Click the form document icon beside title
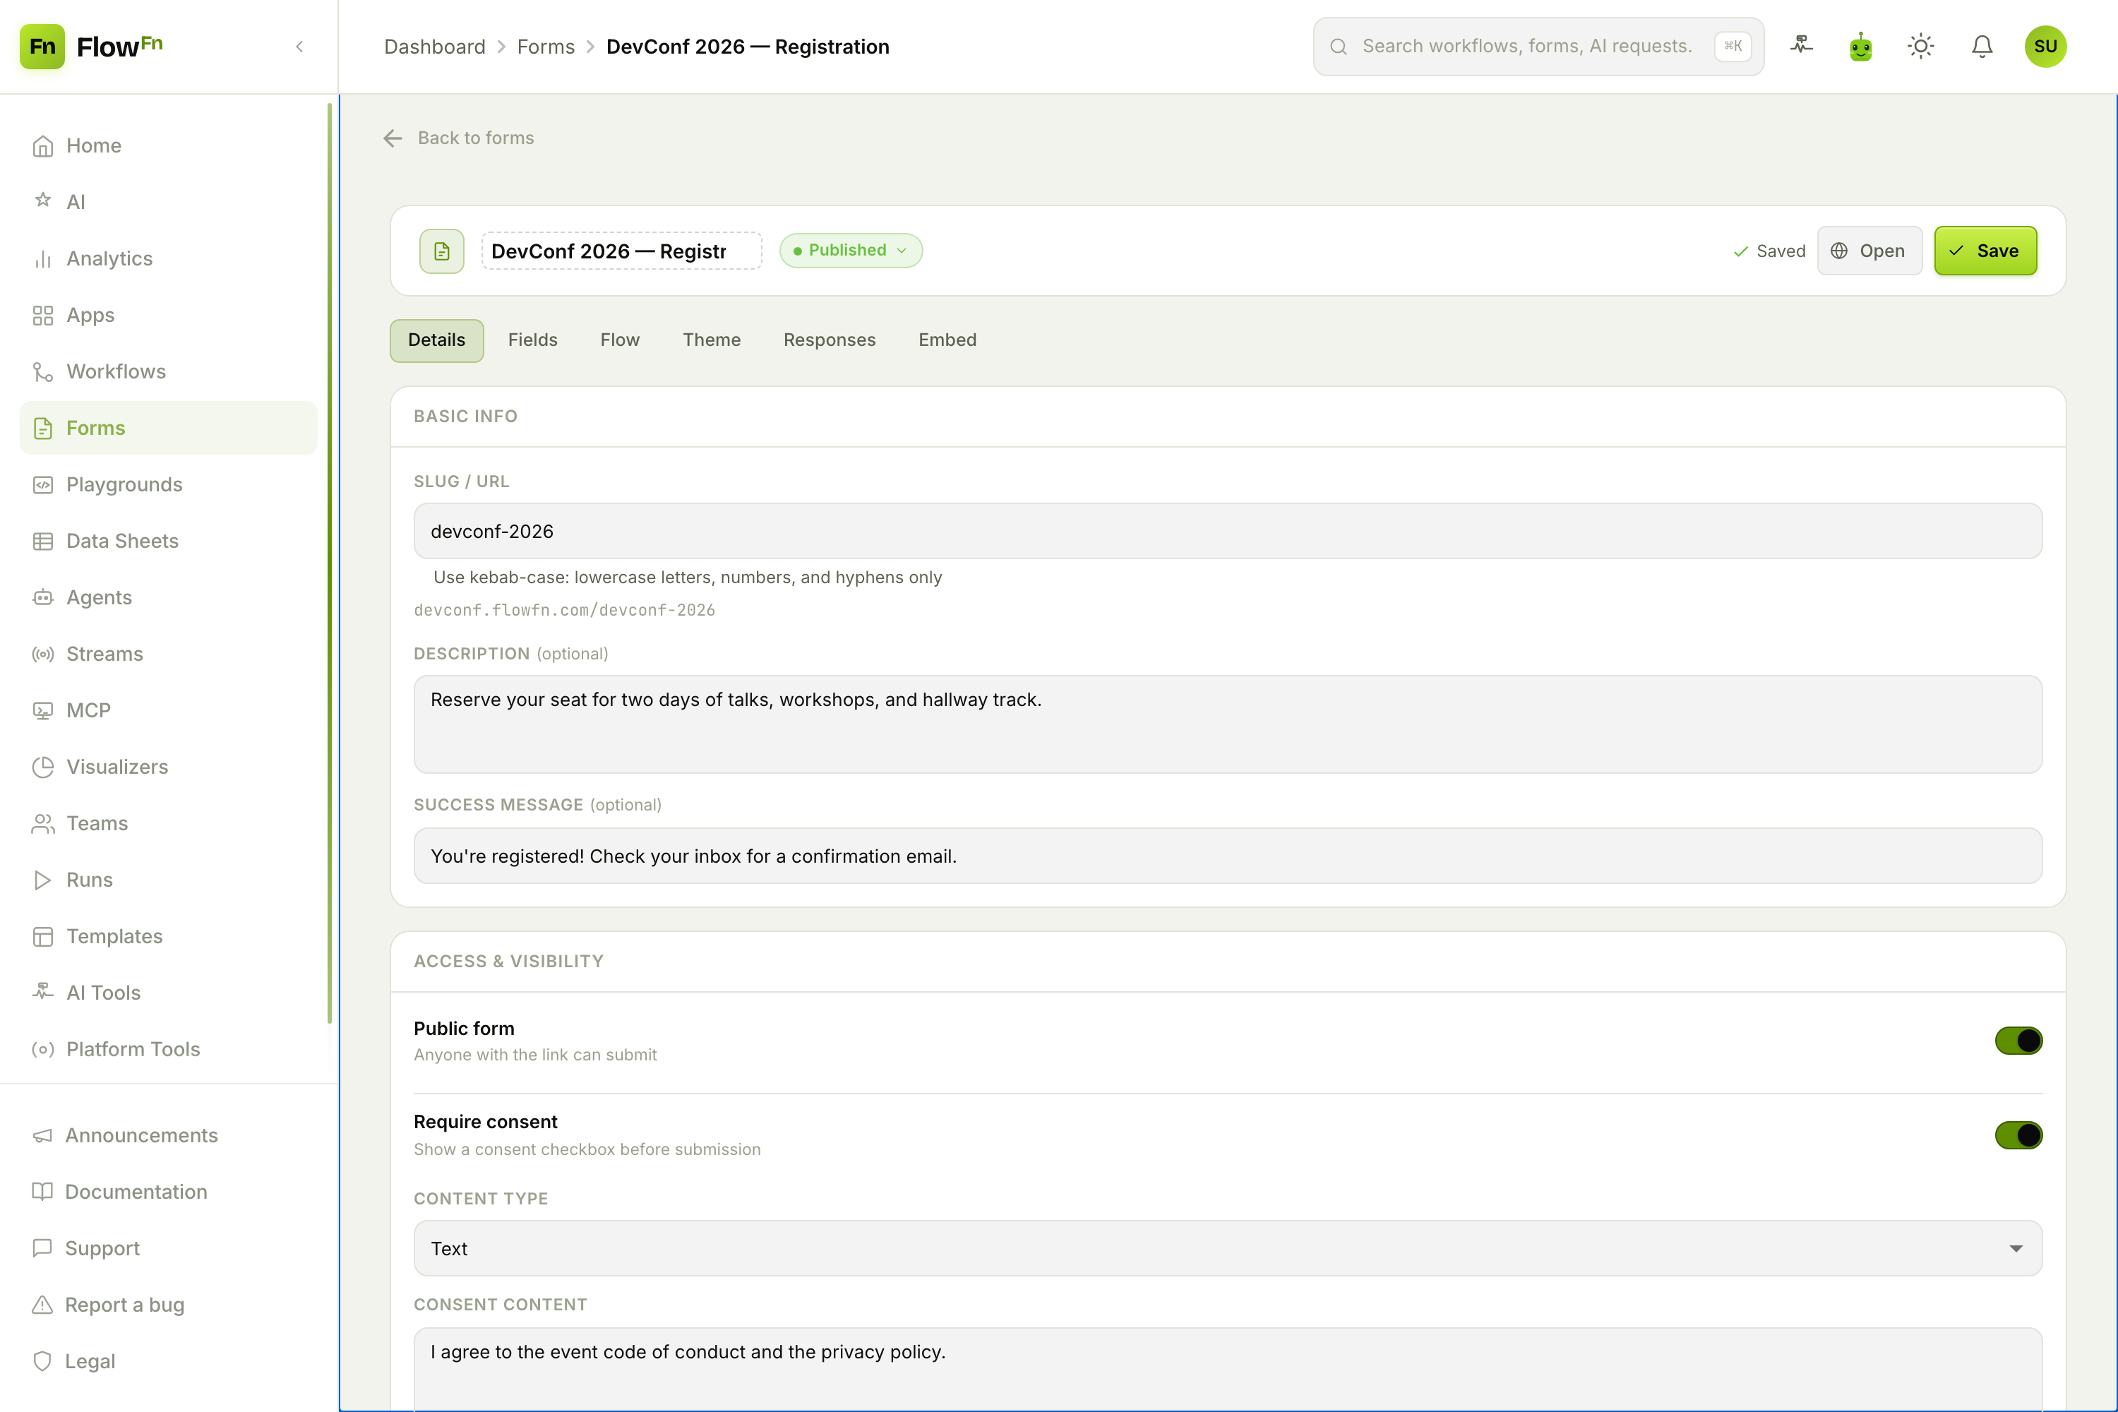Viewport: 2118px width, 1412px height. (x=442, y=251)
